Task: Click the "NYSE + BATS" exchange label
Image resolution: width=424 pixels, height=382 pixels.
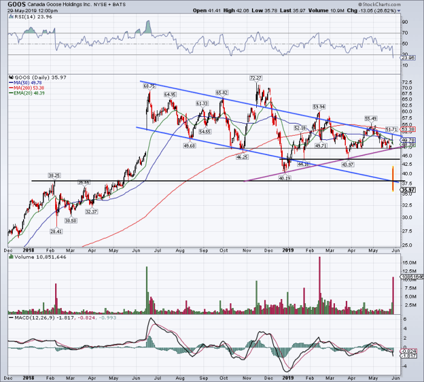Action: tap(110, 5)
